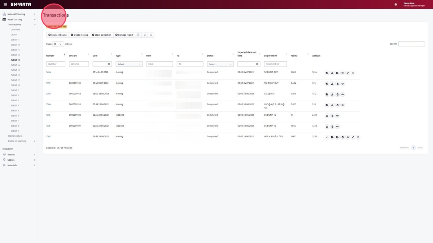The width and height of the screenshot is (433, 243).
Task: Click the export file icon in toolbar
Action: click(x=138, y=35)
